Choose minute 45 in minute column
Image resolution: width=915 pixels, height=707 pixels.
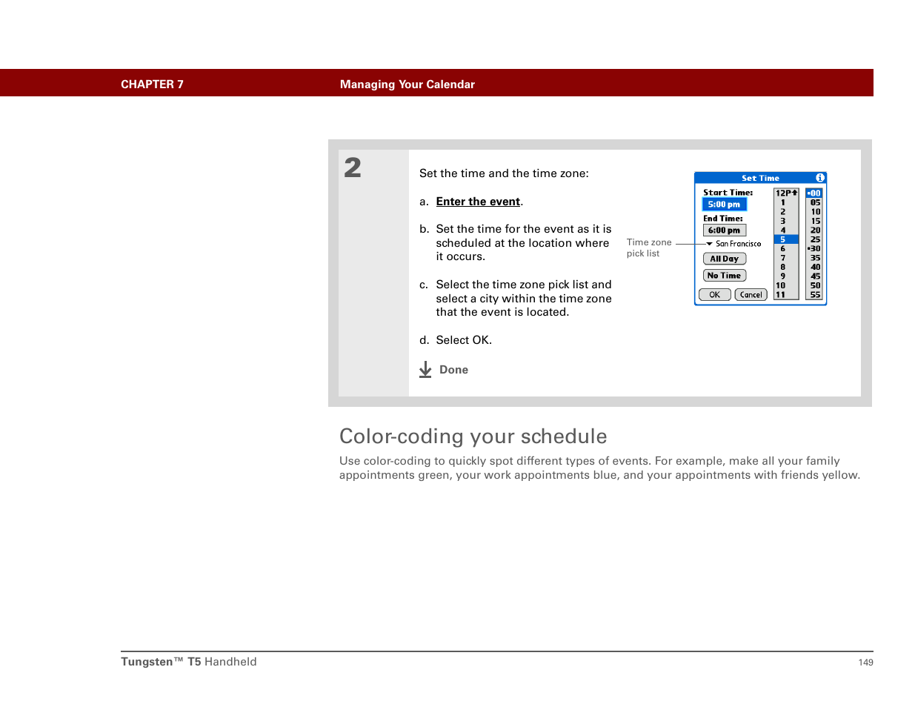tap(815, 276)
